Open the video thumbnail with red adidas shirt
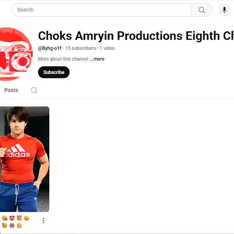This screenshot has width=234, height=234. 25,159
